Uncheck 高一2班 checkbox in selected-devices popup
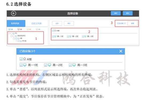 pyautogui.click(x=46, y=65)
